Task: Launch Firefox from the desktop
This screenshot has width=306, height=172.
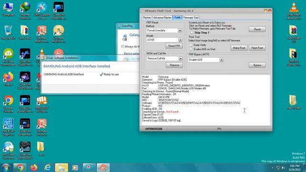Action: [8, 79]
